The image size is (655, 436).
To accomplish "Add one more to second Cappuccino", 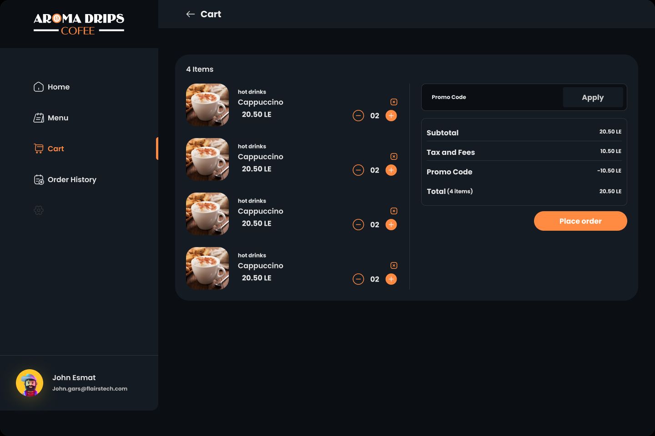I will click(x=391, y=170).
